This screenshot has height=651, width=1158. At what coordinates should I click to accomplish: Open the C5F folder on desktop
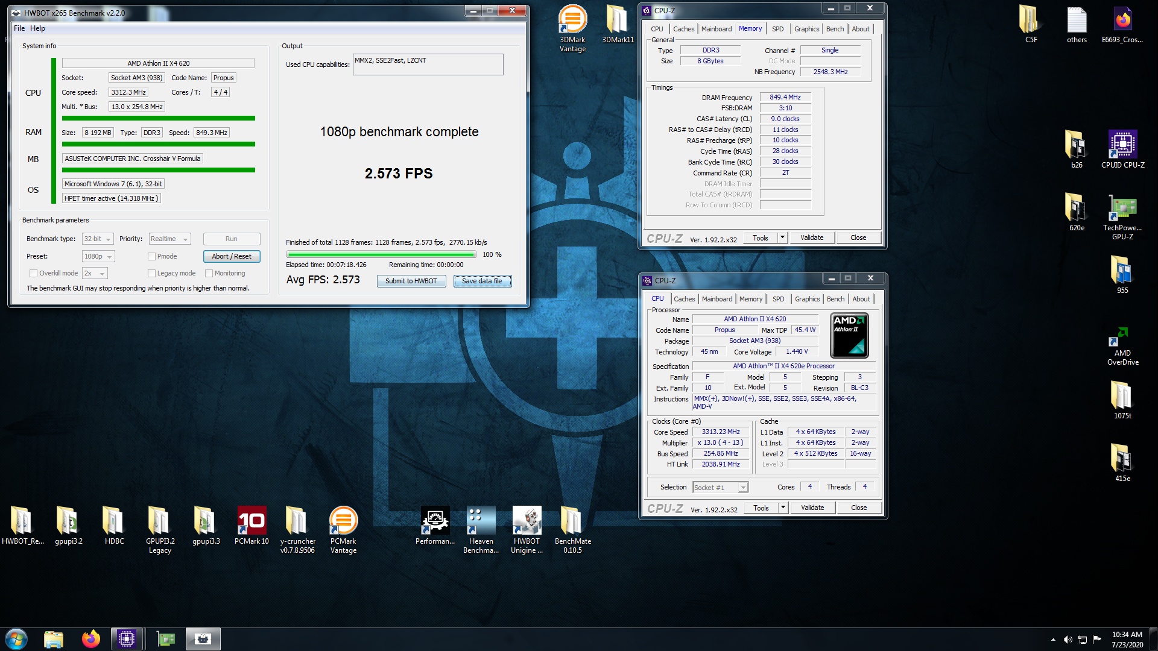1031,24
